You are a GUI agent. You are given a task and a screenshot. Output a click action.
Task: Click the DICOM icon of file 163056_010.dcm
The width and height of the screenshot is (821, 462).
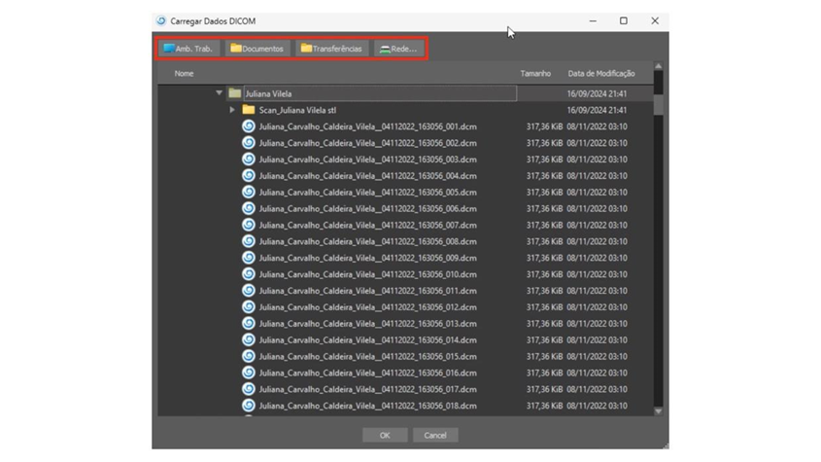(x=248, y=274)
